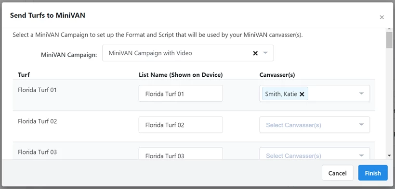Click the MiniVAN Campaign: label
The height and width of the screenshot is (189, 395).
click(69, 55)
